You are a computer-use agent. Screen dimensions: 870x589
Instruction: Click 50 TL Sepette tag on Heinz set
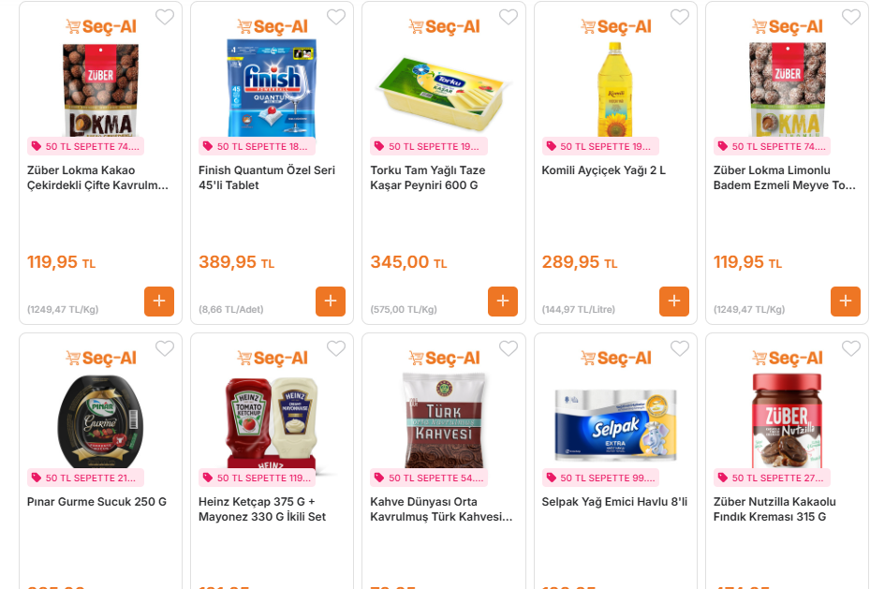pyautogui.click(x=257, y=478)
